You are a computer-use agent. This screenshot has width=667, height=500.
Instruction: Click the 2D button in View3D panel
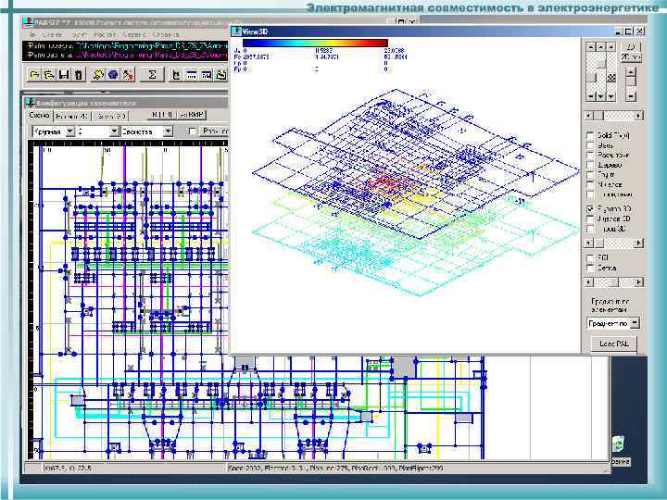(x=631, y=45)
